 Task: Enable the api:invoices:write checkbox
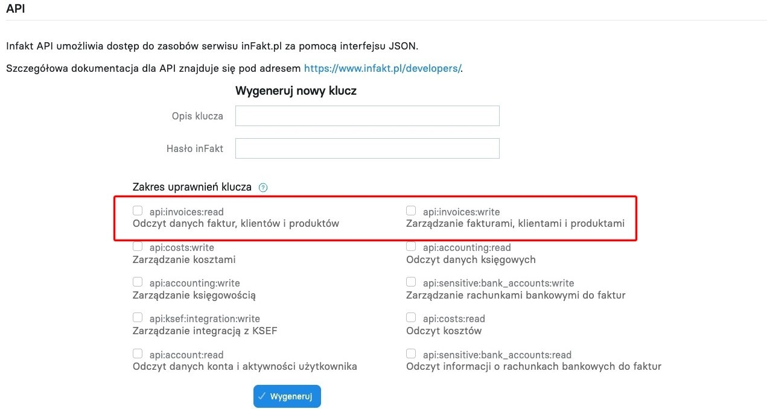tap(411, 211)
